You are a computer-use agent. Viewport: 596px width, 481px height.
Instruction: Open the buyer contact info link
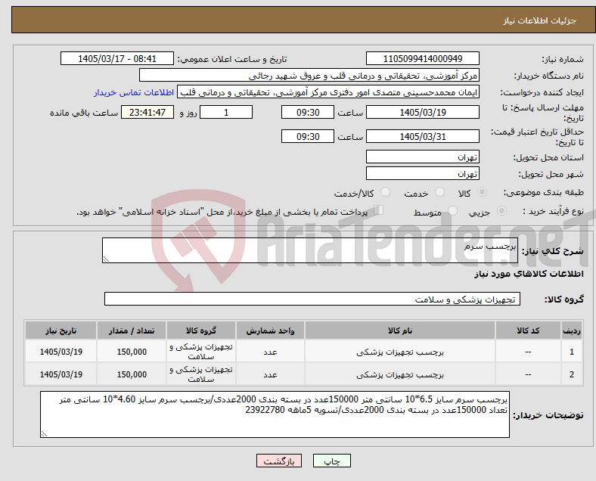tap(134, 92)
